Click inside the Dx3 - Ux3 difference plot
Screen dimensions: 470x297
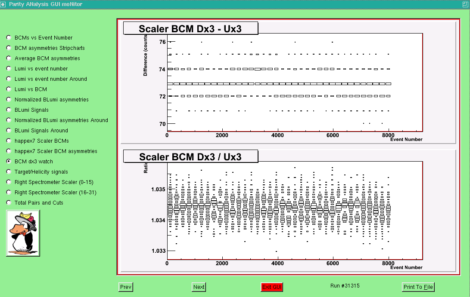295,83
